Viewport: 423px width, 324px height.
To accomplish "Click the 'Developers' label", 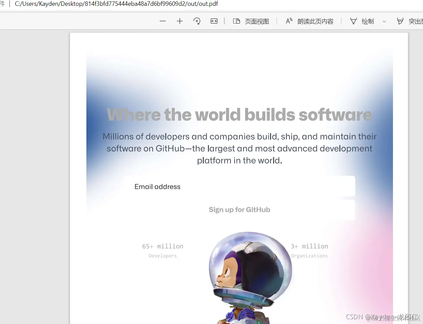I will pos(163,256).
